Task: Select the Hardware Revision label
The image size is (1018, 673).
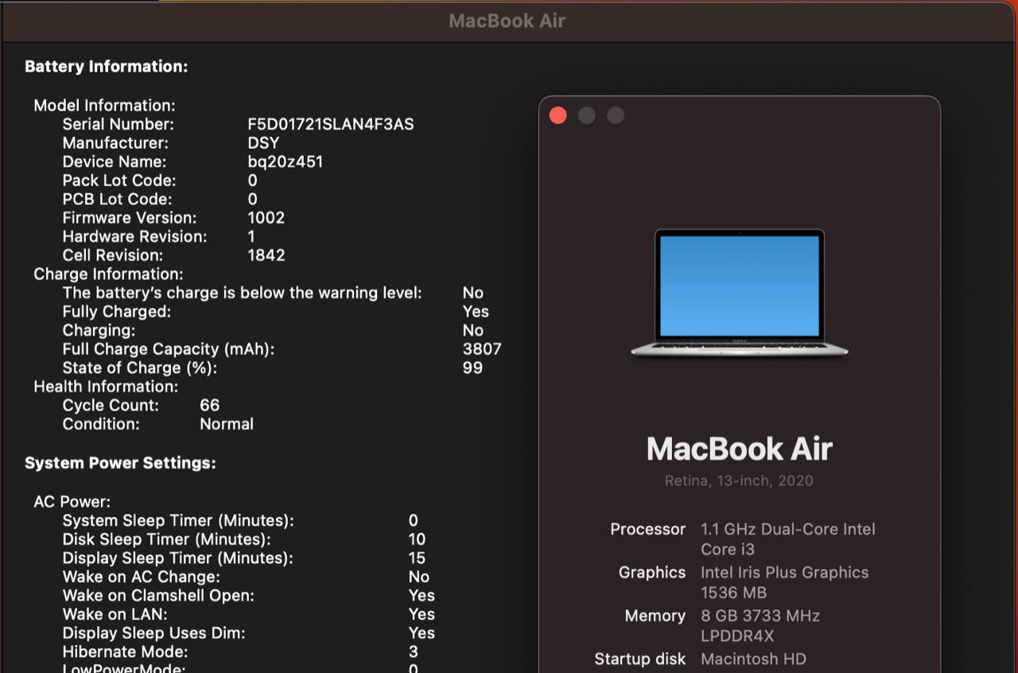Action: [134, 236]
